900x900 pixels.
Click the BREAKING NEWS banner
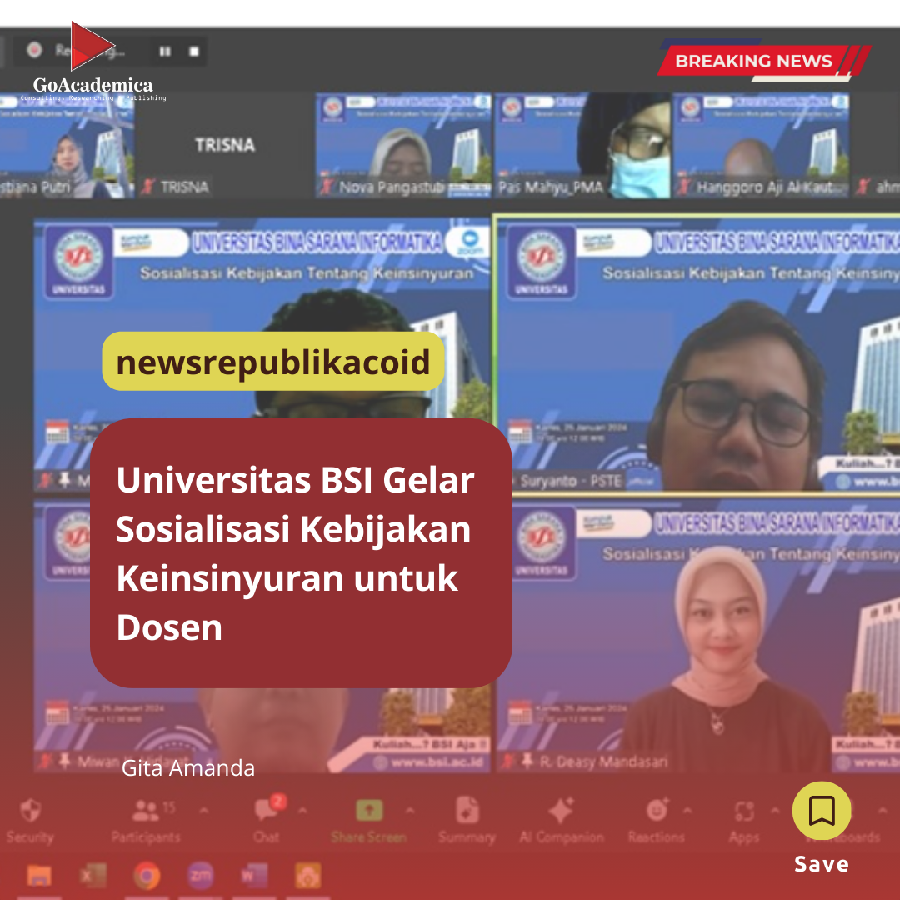[x=762, y=60]
